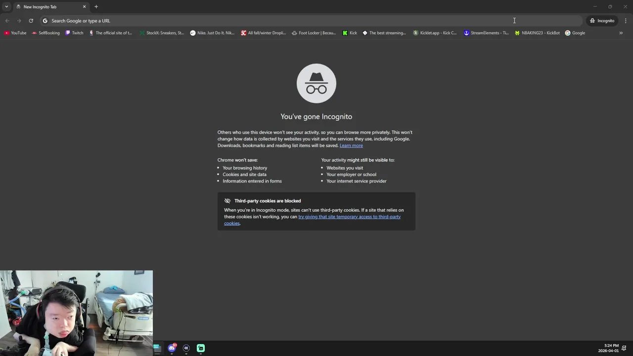Screen dimensions: 633x356
Task: Open the green app icon in taskbar
Action: [x=201, y=348]
